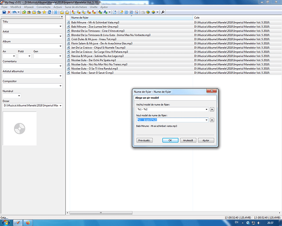Image resolution: width=282 pixels, height=226 pixels.
Task: Click the Undo arrow icon in toolbar
Action: coord(14,12)
